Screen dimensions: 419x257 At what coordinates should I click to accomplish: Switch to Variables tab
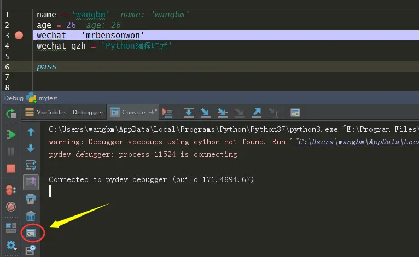point(46,112)
